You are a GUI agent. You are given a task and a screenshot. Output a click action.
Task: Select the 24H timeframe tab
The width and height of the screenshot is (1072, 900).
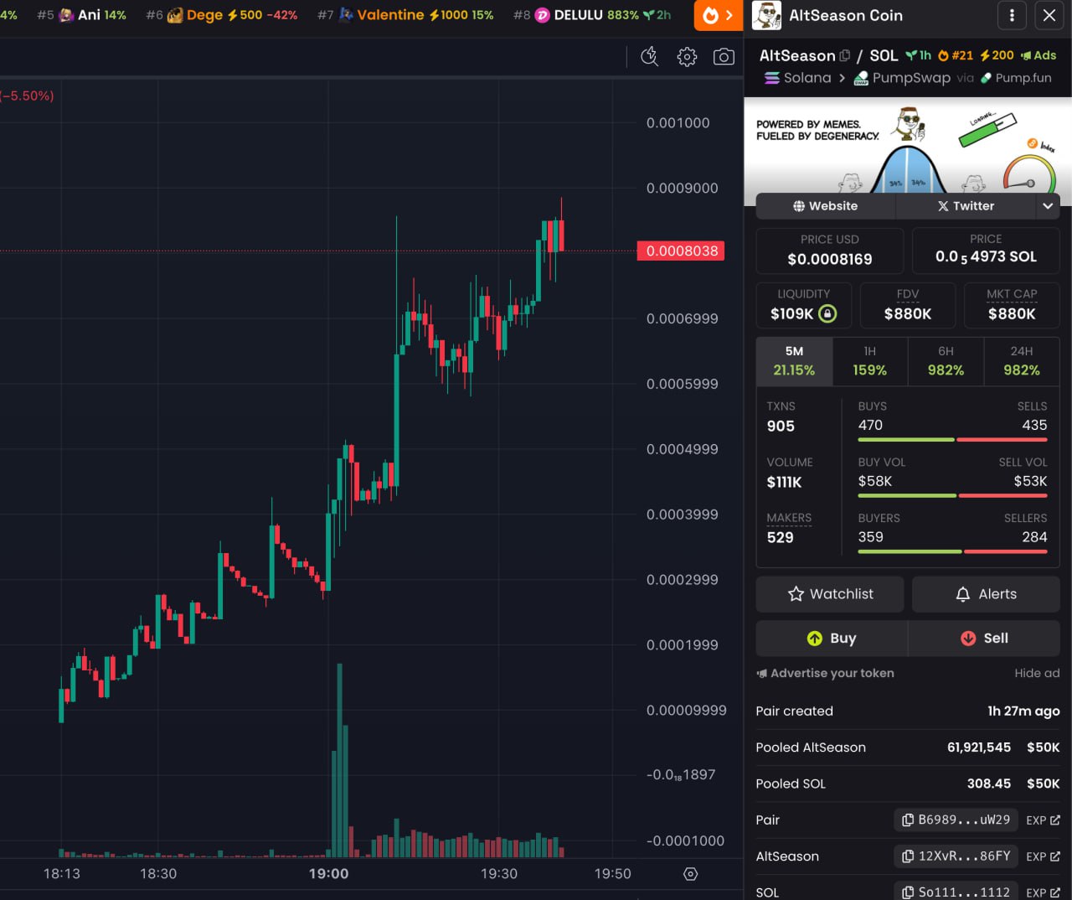tap(1022, 361)
